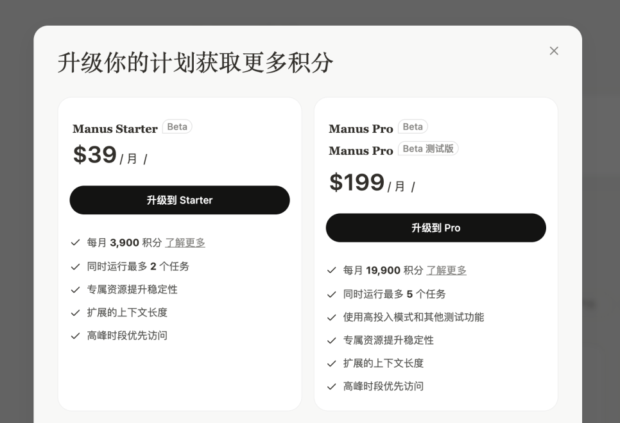Click checkmark beside Starter 扩展的上下文长度
This screenshot has width=620, height=423.
pos(75,313)
